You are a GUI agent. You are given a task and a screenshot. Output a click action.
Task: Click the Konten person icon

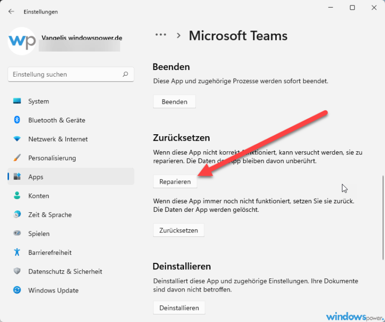tap(17, 195)
